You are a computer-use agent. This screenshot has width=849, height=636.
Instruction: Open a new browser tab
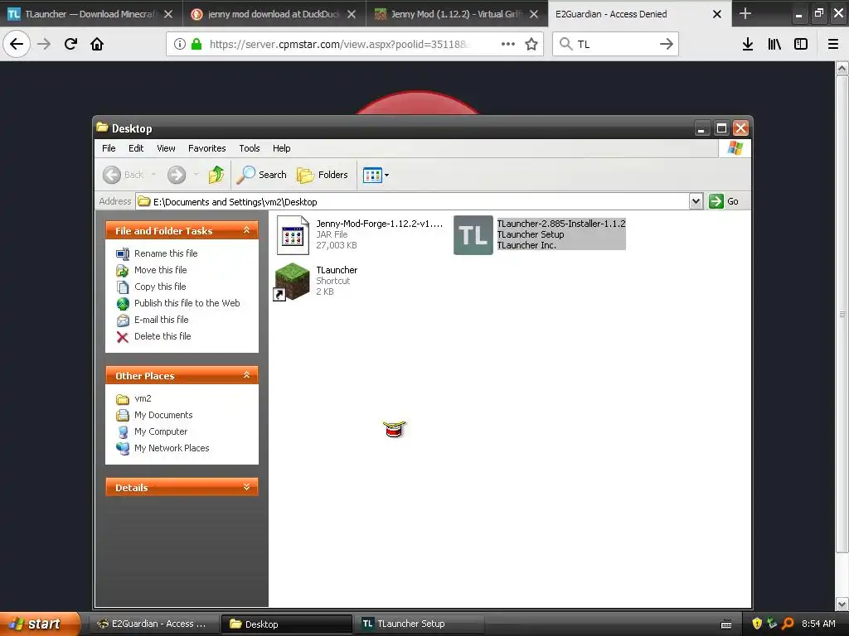click(745, 13)
